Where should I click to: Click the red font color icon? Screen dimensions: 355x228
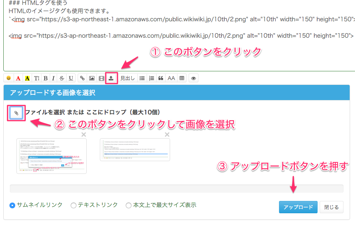[x=18, y=78]
